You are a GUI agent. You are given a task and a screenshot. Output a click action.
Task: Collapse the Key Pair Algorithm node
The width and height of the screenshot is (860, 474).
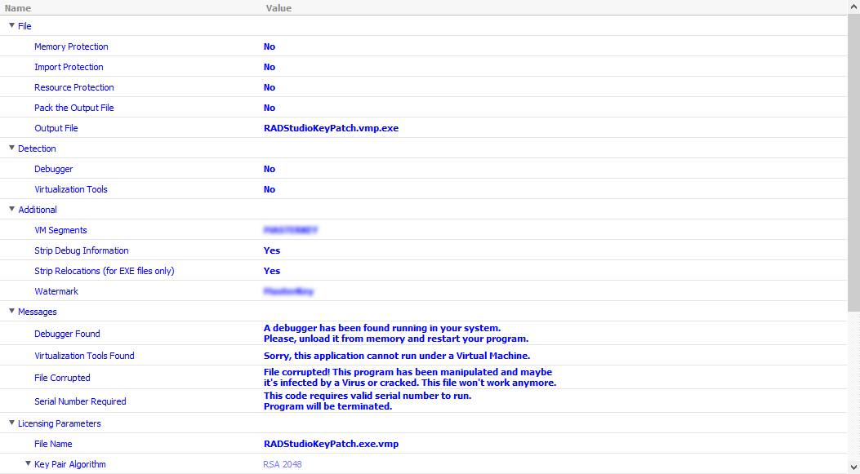tap(28, 463)
